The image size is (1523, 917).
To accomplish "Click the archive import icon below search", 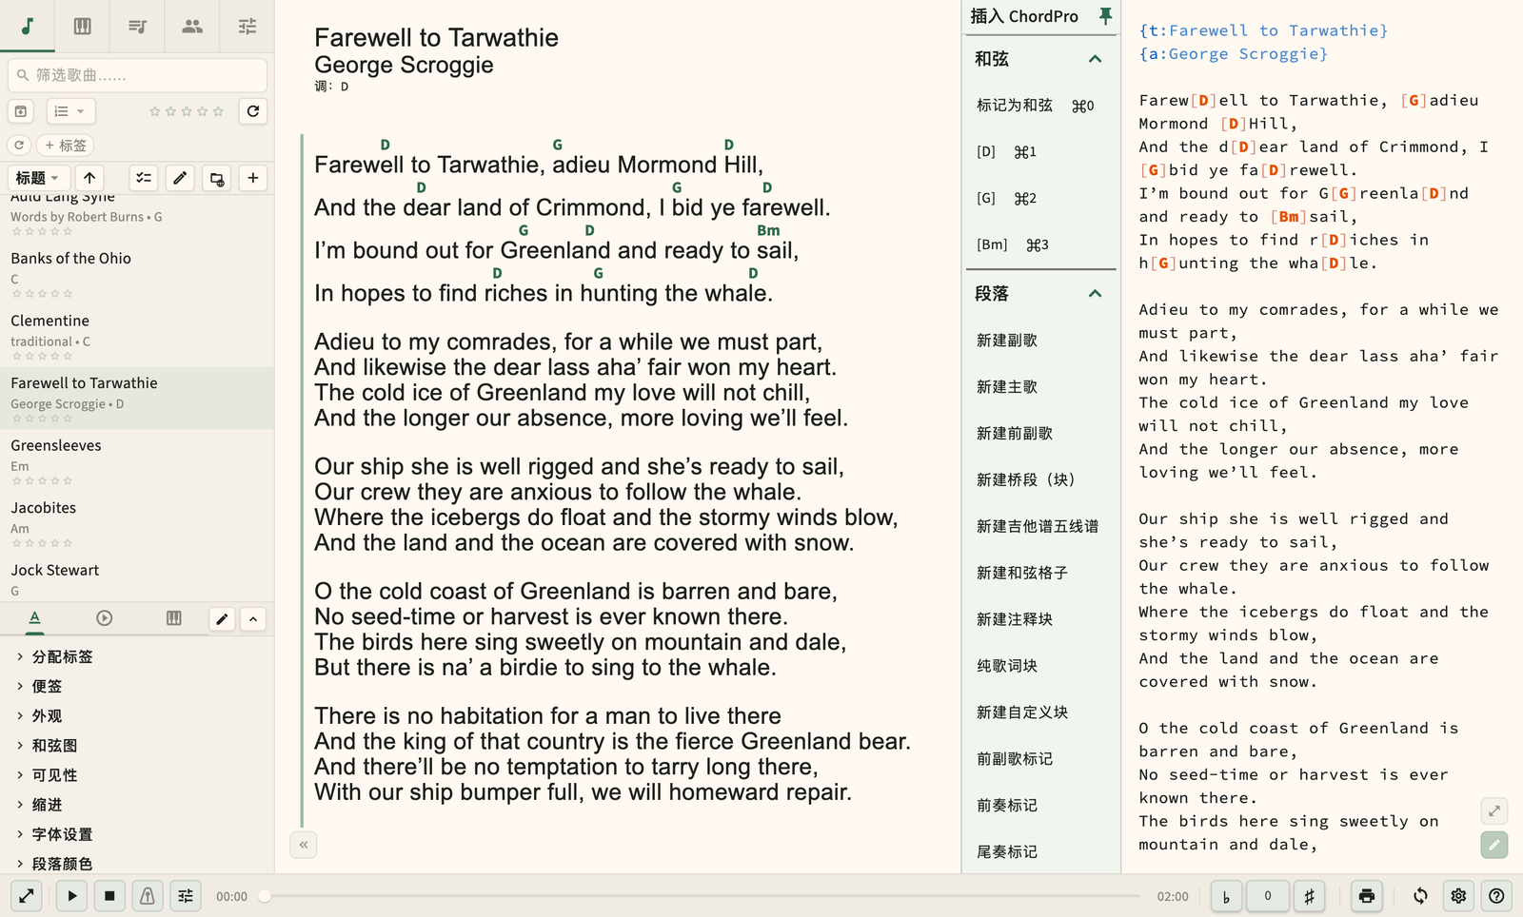I will click(x=21, y=111).
